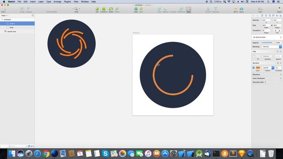Uncheck the Border checkbox
Viewport: 283px width, 159px height.
[x=253, y=68]
